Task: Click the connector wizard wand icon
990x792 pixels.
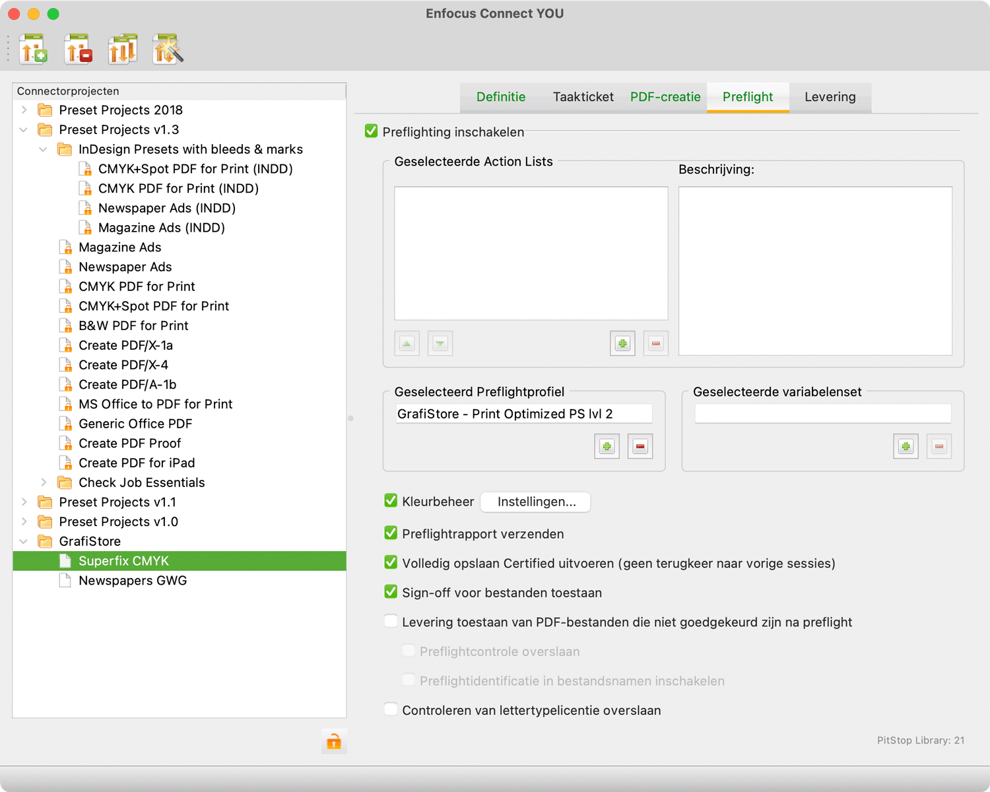Action: coord(167,49)
